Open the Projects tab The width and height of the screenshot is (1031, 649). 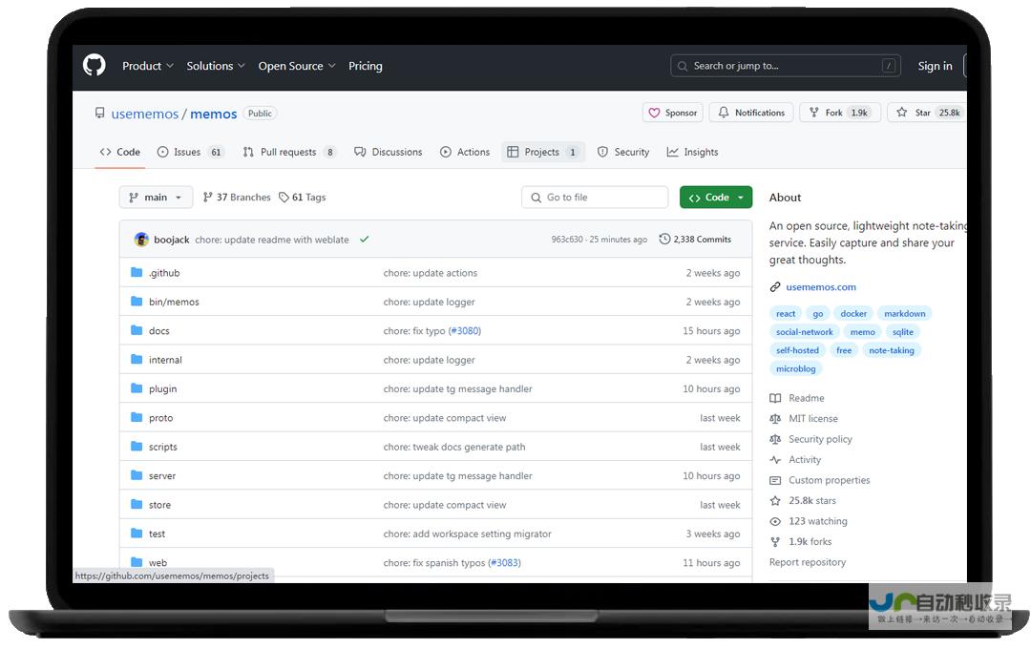543,152
